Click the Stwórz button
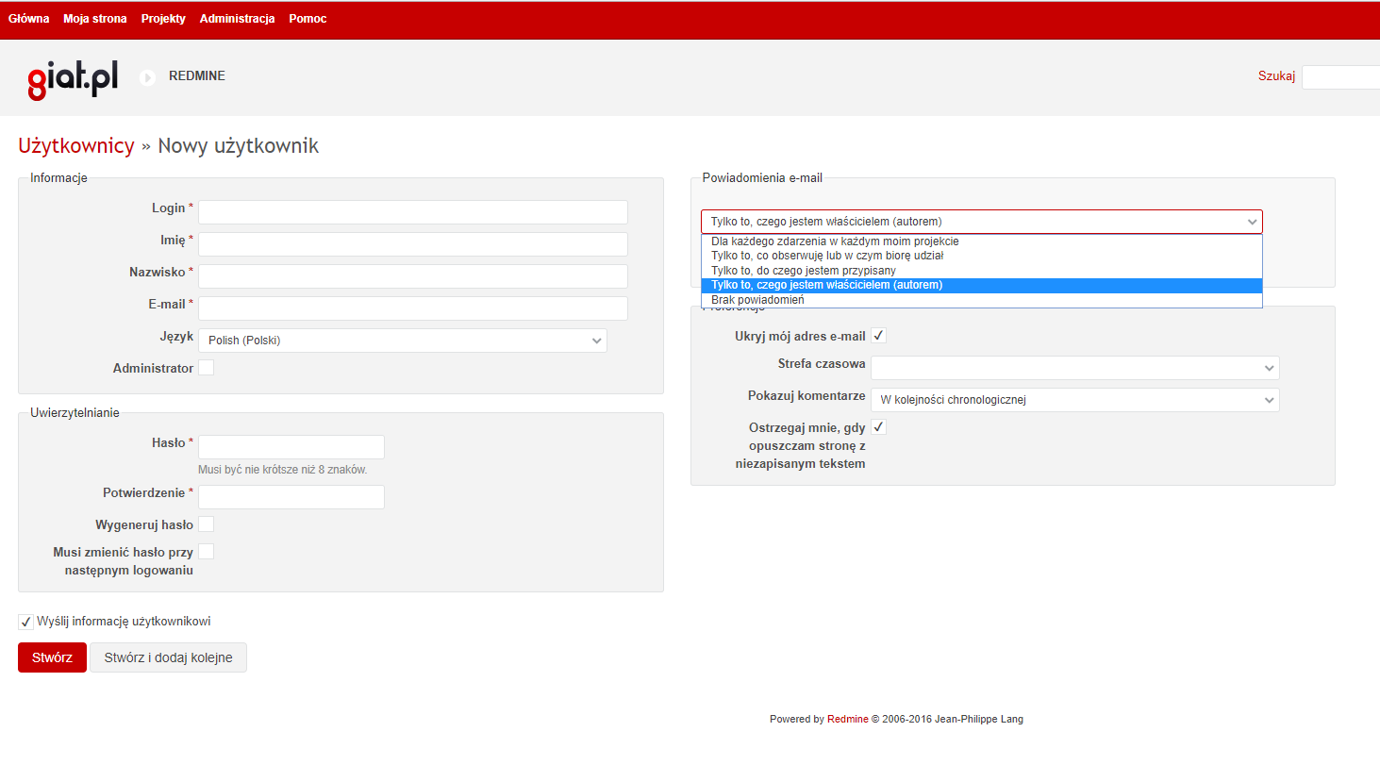Image resolution: width=1380 pixels, height=765 pixels. tap(52, 657)
